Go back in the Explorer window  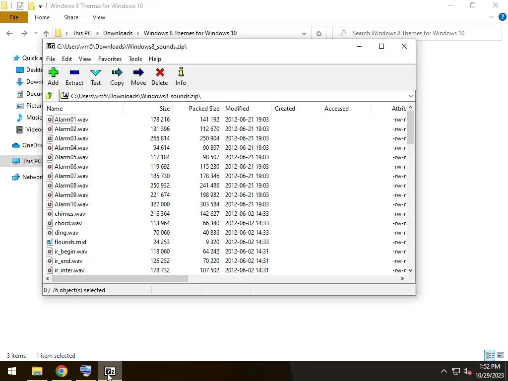10,33
